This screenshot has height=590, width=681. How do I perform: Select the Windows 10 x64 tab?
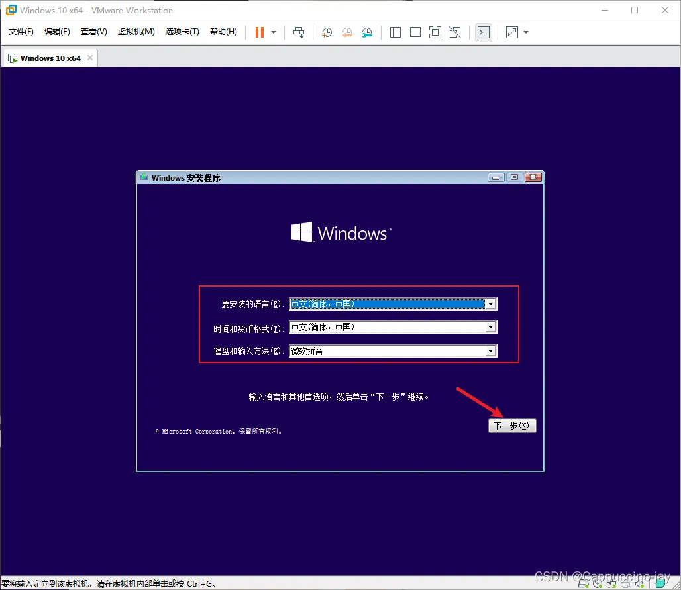point(50,58)
